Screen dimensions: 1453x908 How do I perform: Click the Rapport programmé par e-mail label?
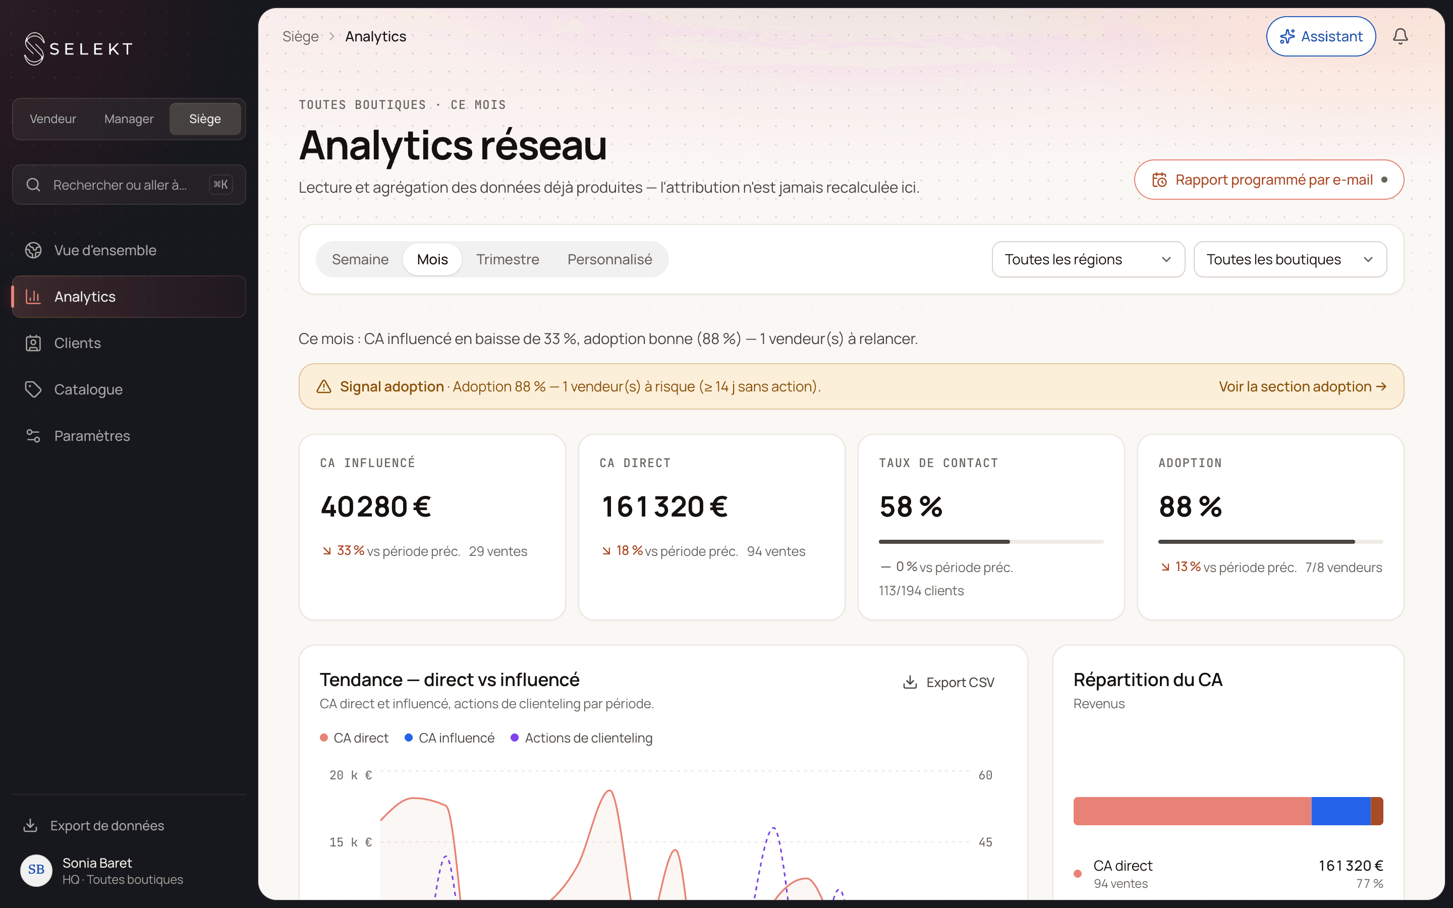1273,180
